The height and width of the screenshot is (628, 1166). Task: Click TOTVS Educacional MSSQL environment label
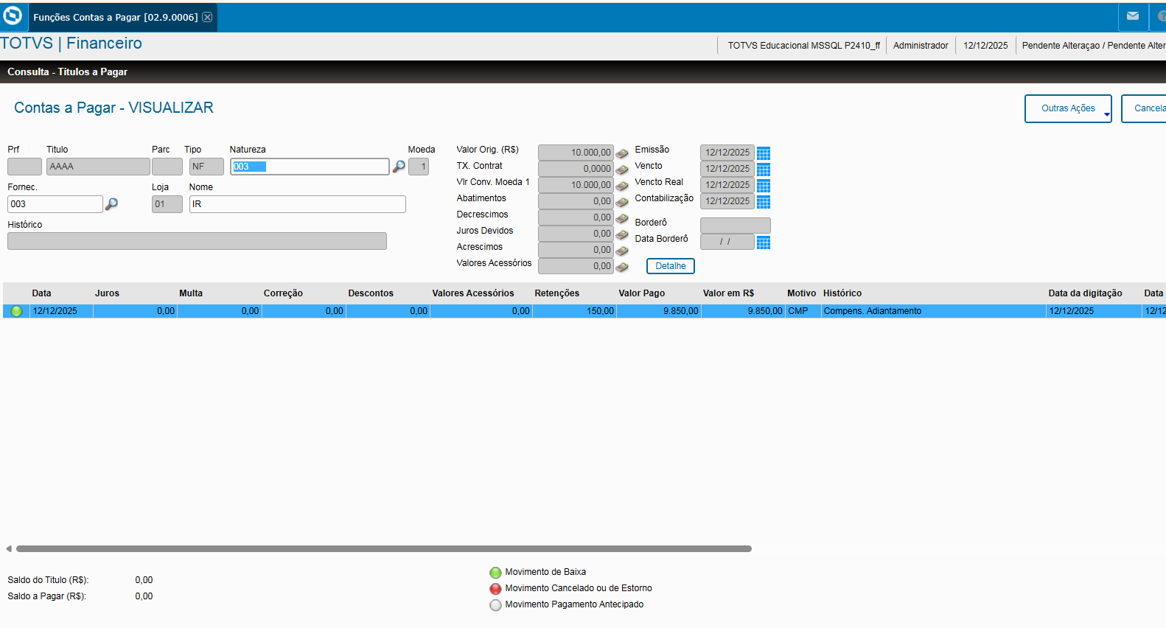point(803,46)
